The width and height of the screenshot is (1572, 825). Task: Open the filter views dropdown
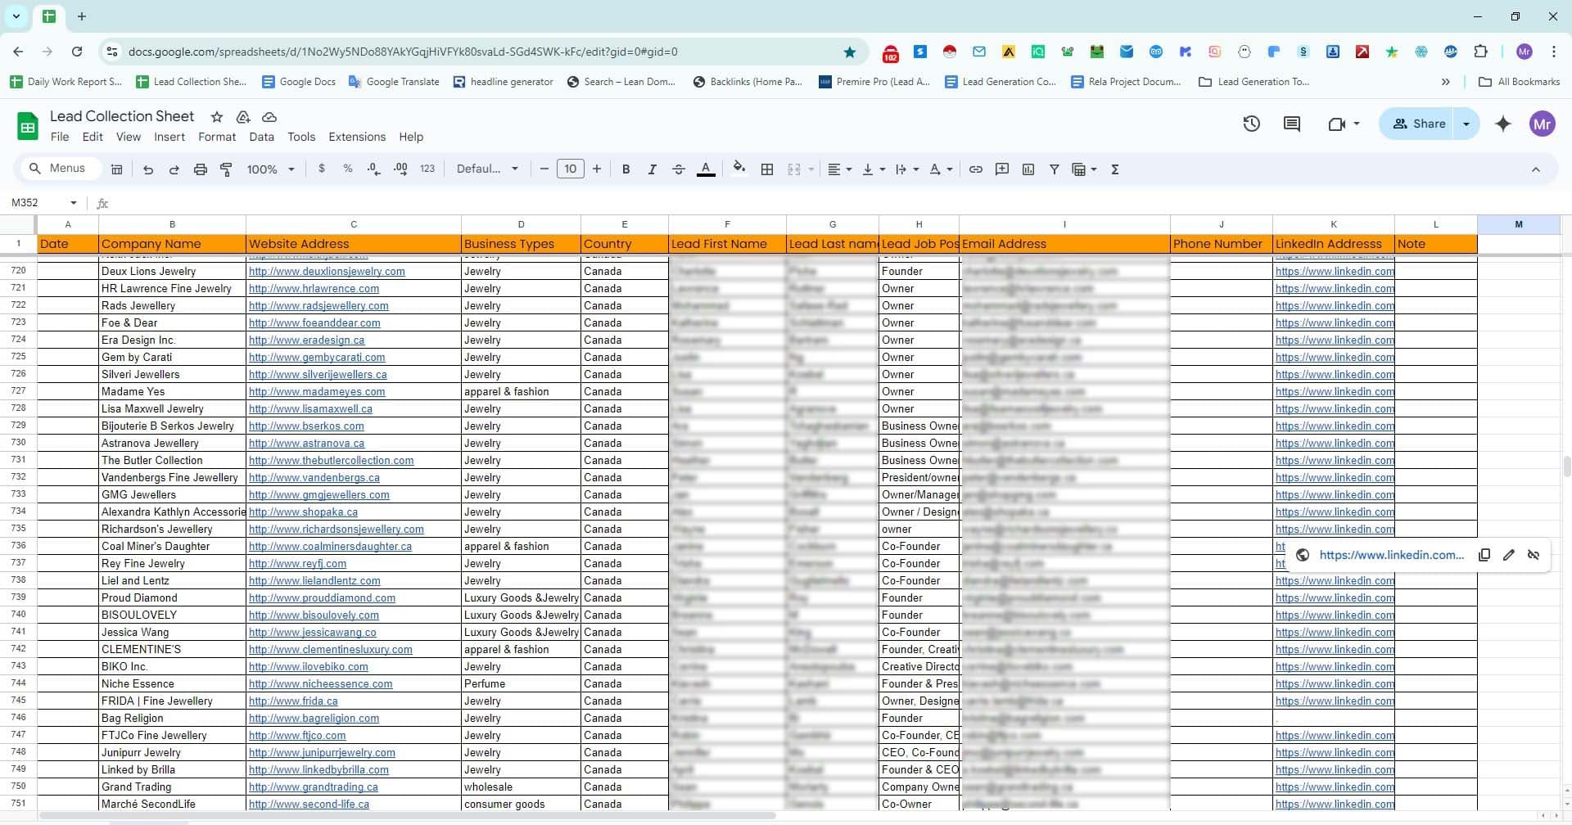(1084, 169)
